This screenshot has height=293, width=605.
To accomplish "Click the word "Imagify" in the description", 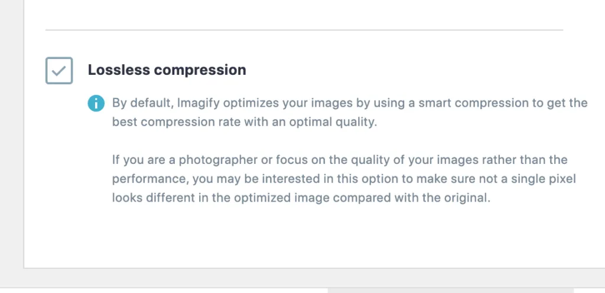I will pyautogui.click(x=199, y=103).
